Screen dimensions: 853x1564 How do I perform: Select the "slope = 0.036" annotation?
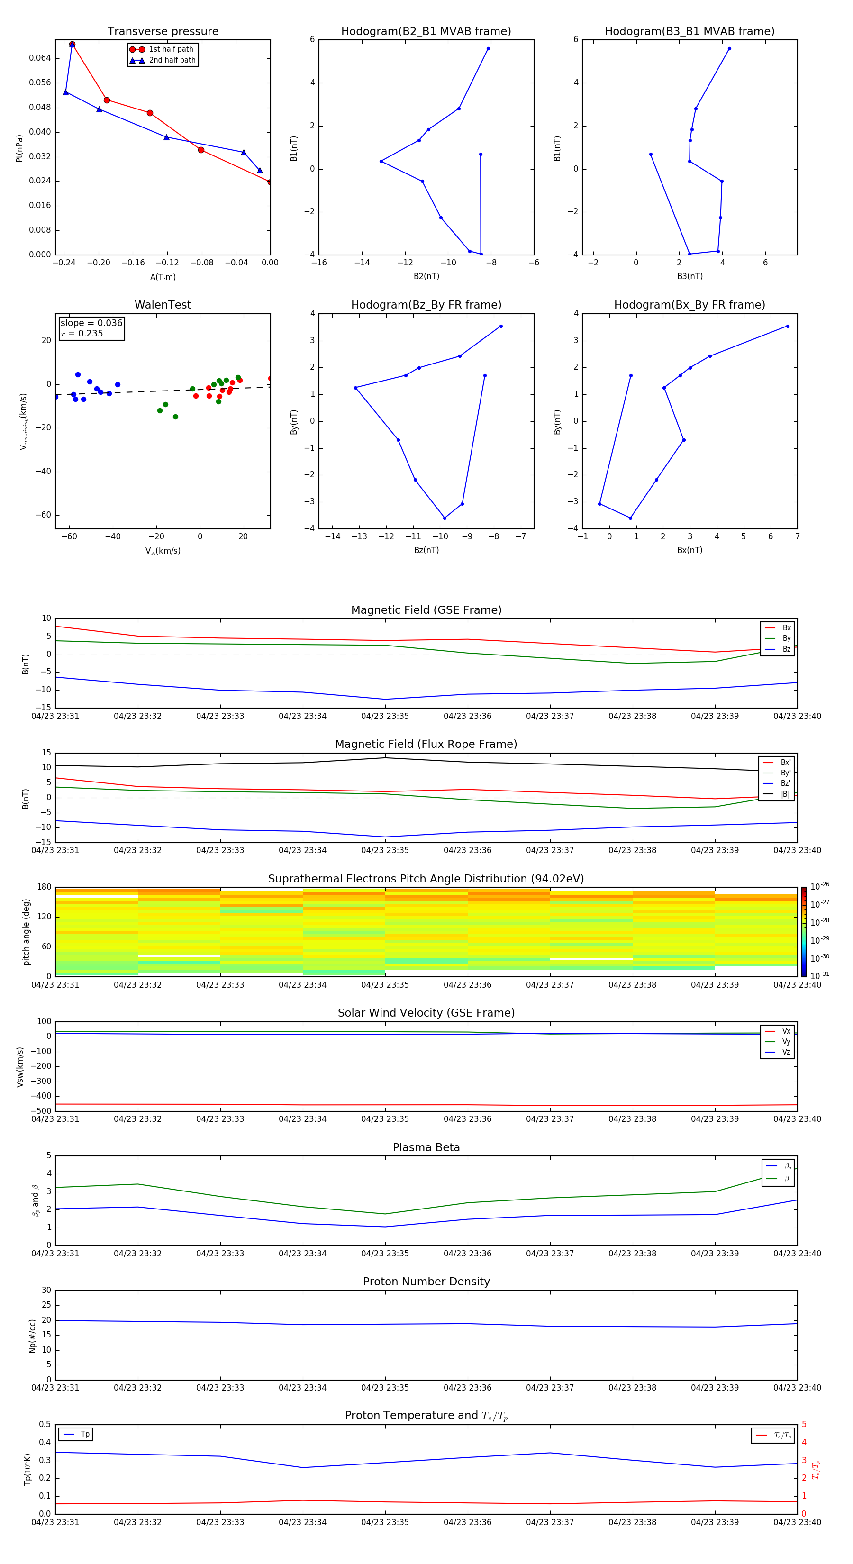(91, 323)
